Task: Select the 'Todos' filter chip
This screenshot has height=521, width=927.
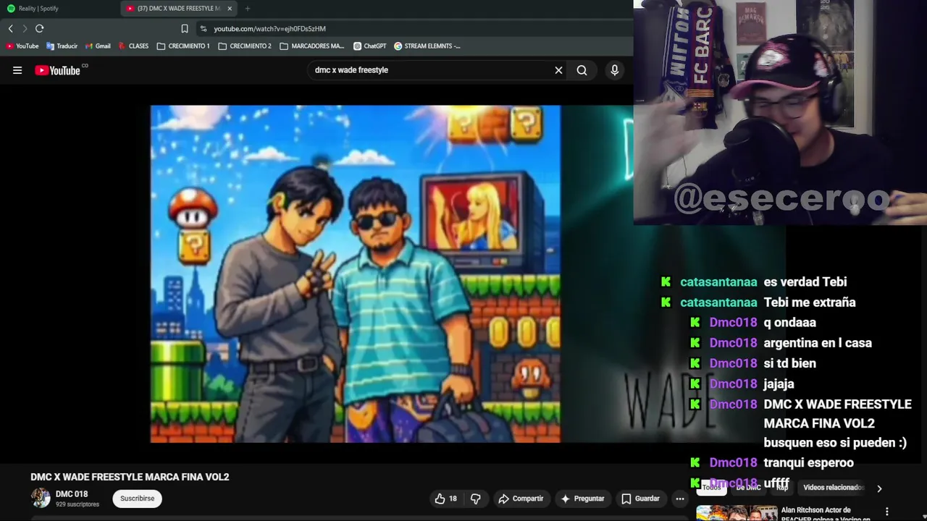Action: point(711,488)
